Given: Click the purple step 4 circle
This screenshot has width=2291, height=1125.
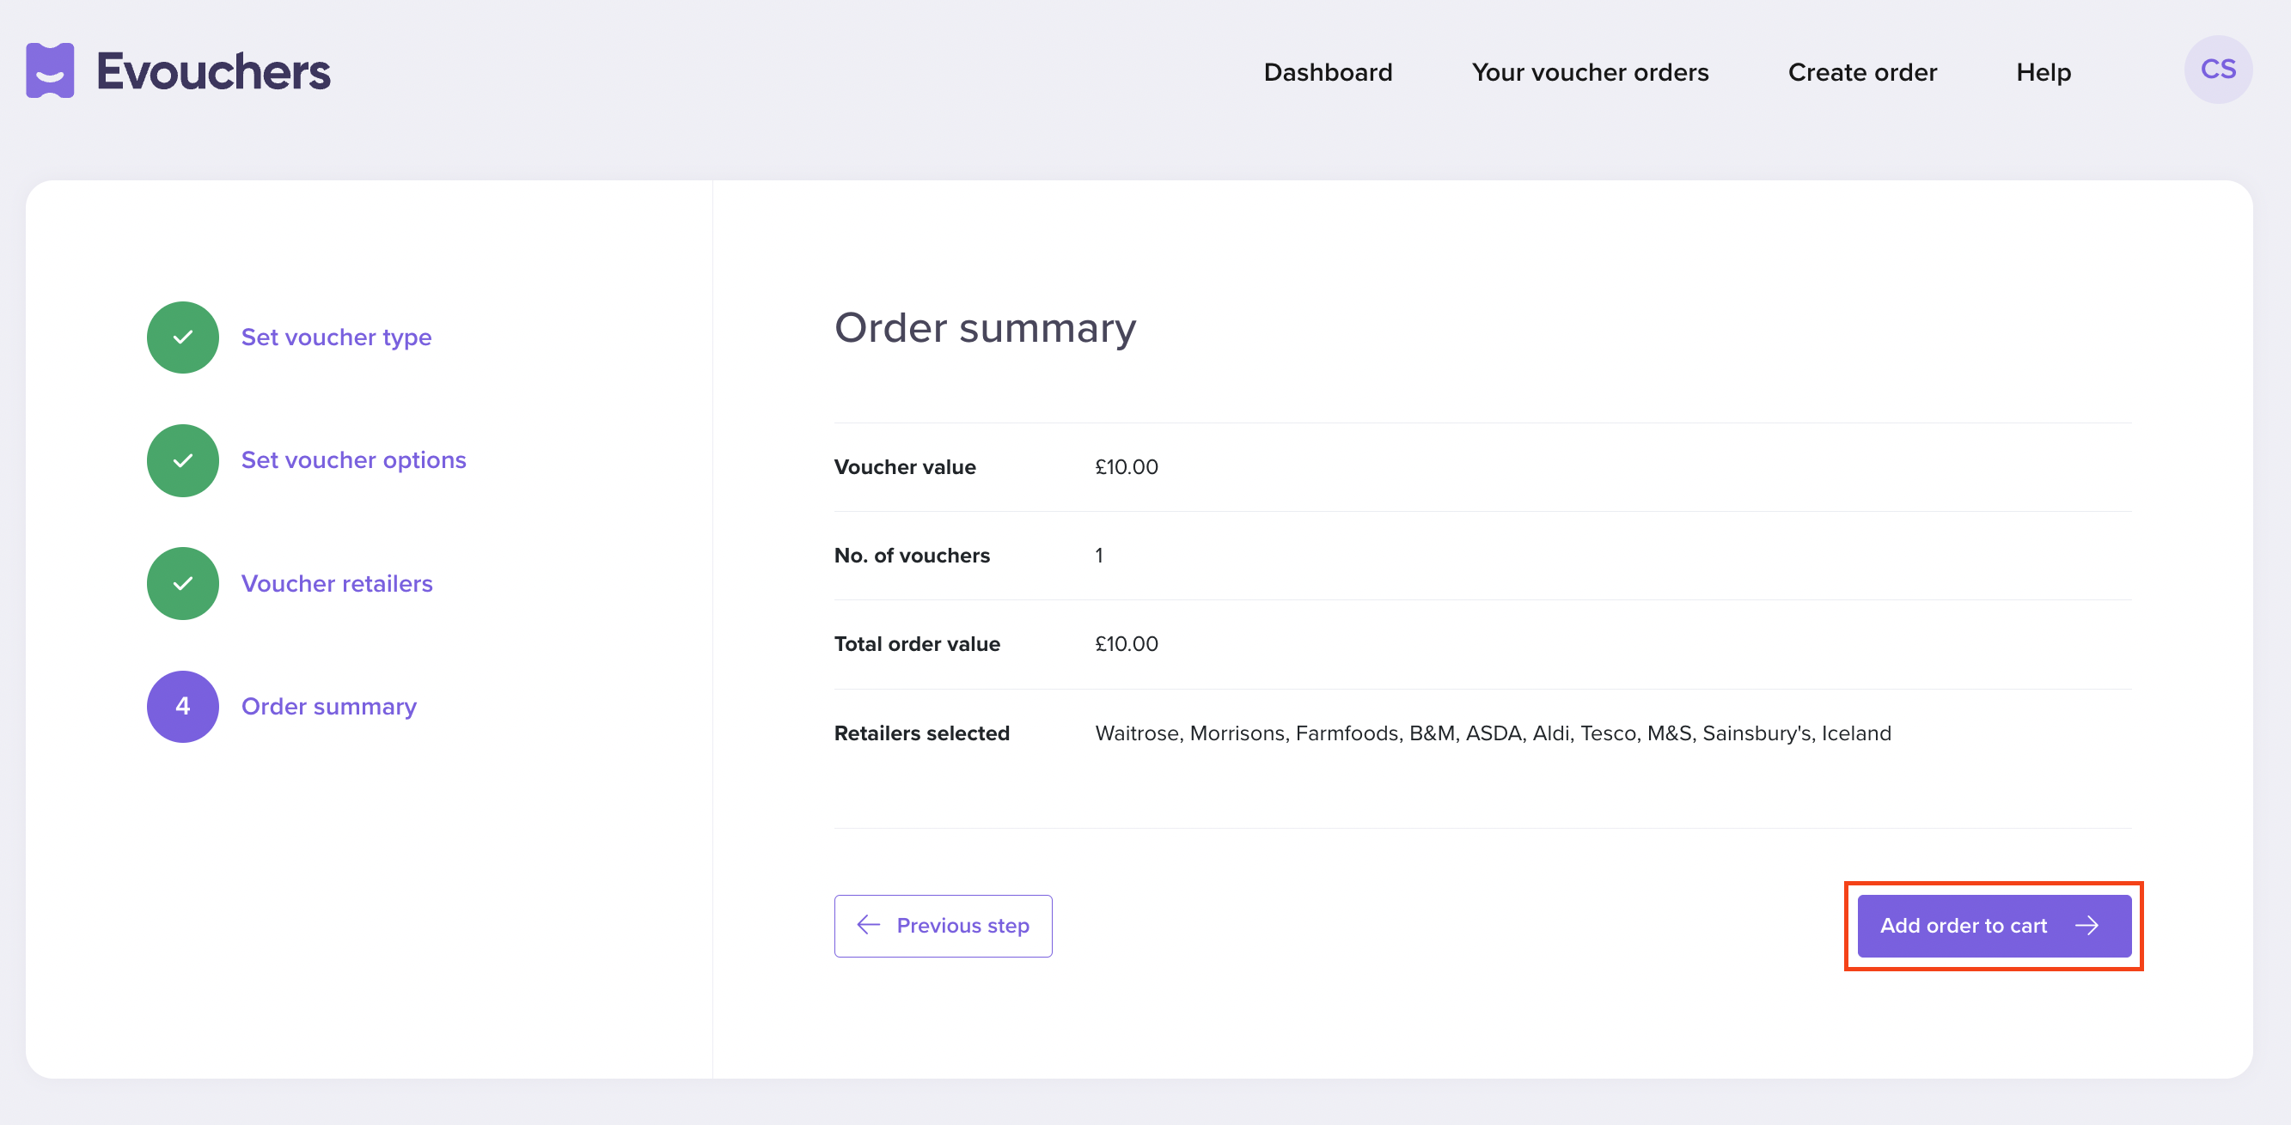Looking at the screenshot, I should [x=182, y=707].
